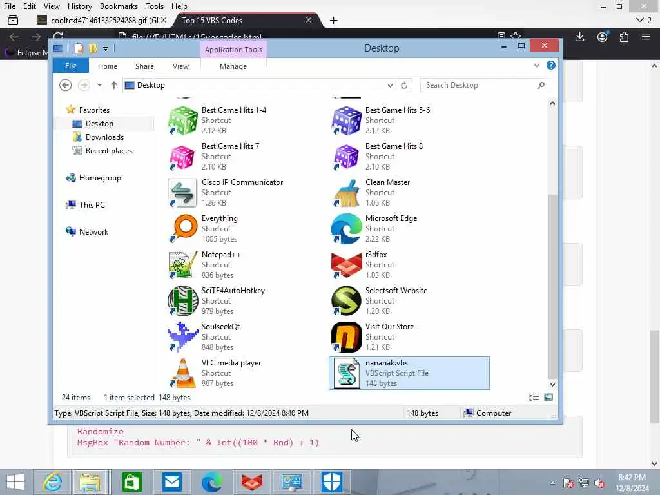Image resolution: width=660 pixels, height=495 pixels.
Task: Select the Clean Master broom icon
Action: click(x=346, y=193)
